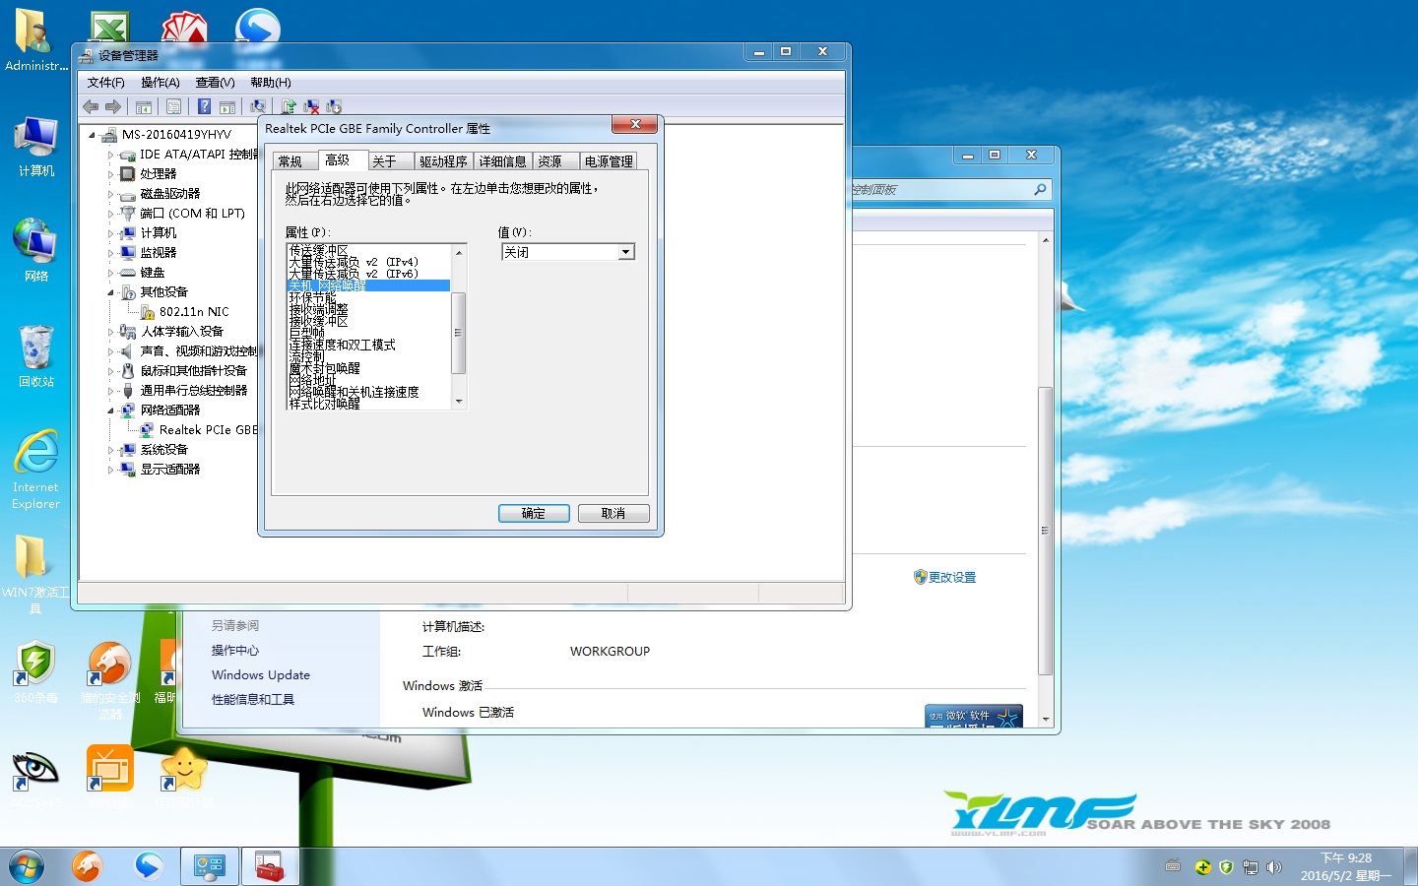Open the 文件(F) menu
1418x886 pixels.
click(x=105, y=83)
